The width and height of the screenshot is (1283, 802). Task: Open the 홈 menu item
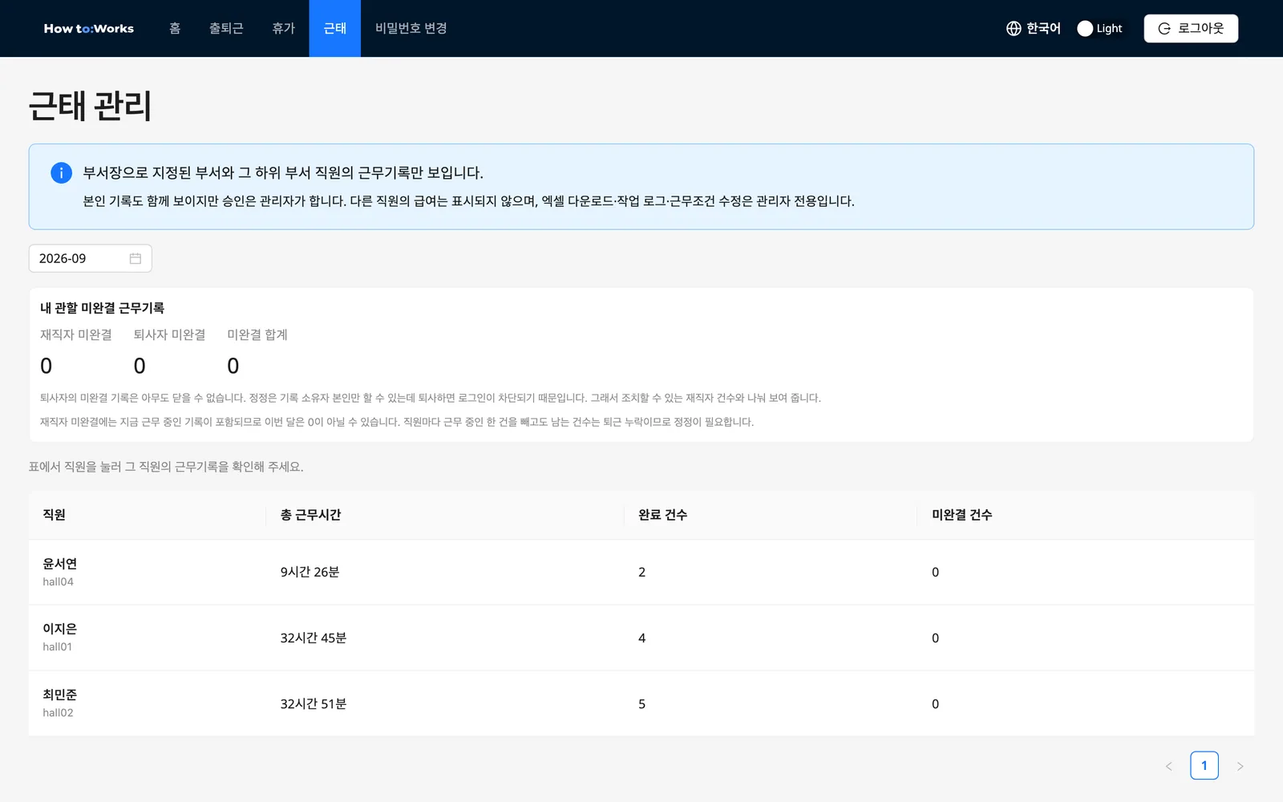[x=175, y=28]
